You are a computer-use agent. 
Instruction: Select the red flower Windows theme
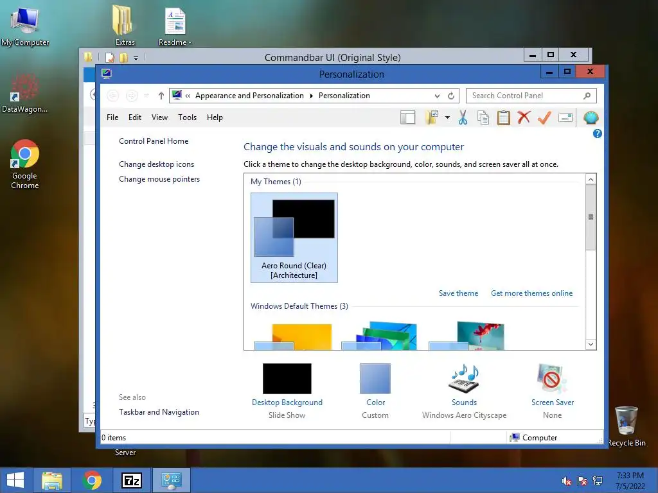pyautogui.click(x=467, y=336)
